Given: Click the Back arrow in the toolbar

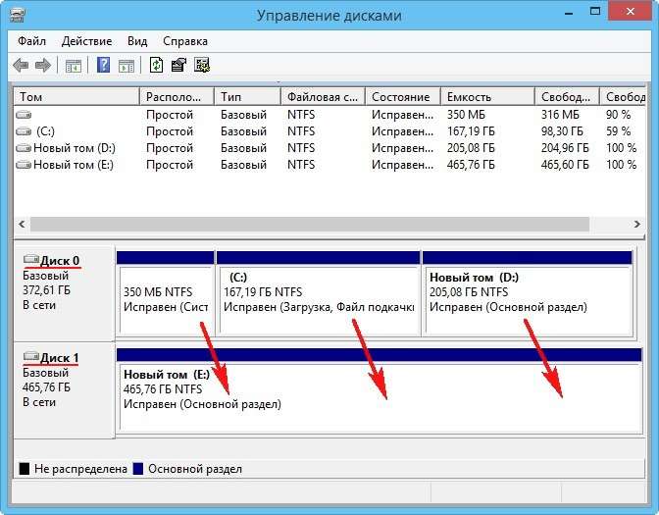Looking at the screenshot, I should click(21, 66).
